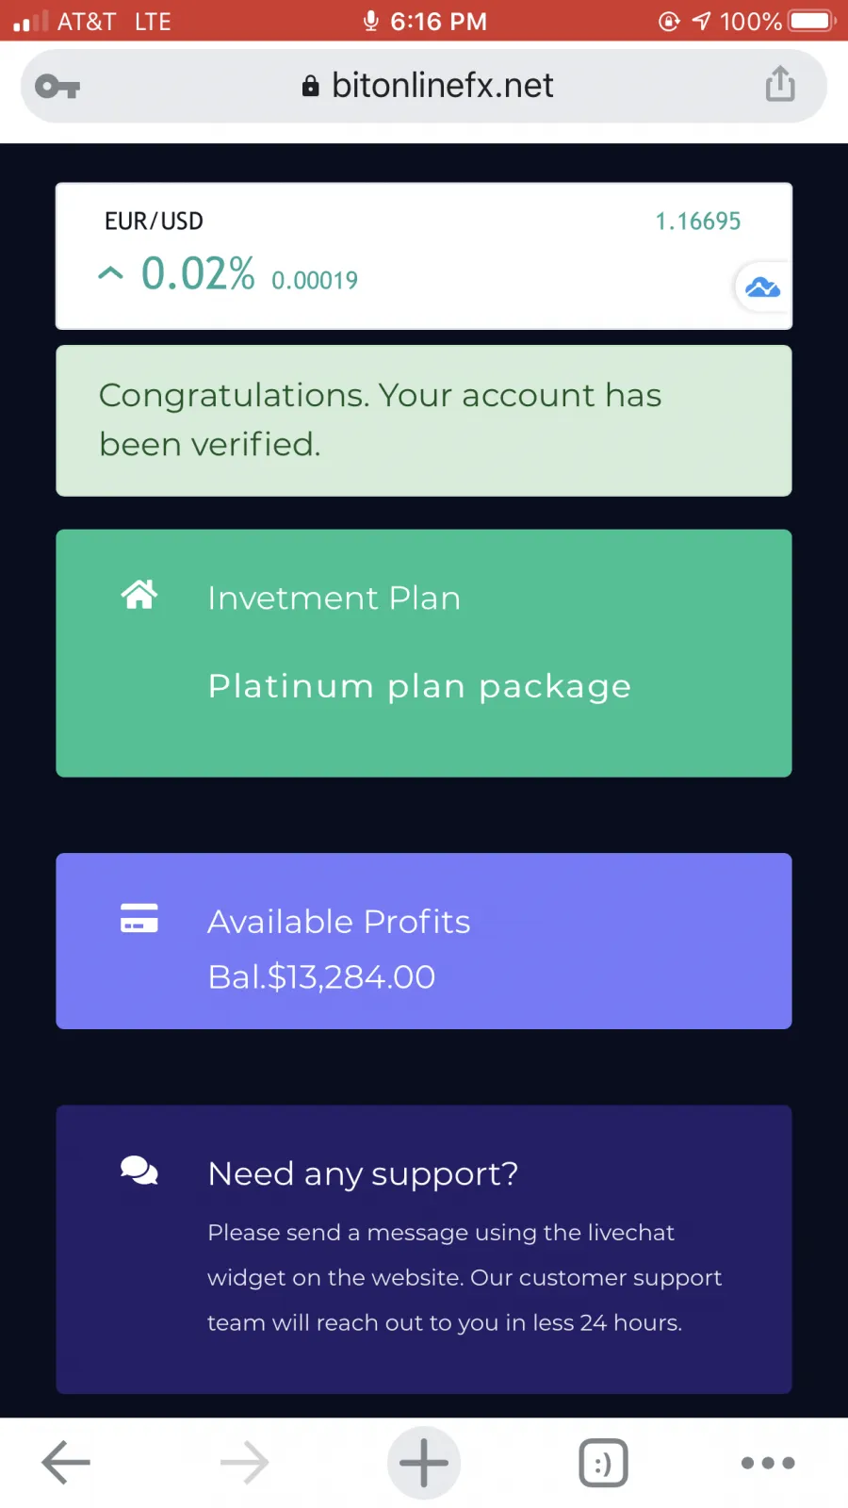Image resolution: width=848 pixels, height=1508 pixels.
Task: Open a new tab with plus button
Action: [424, 1463]
